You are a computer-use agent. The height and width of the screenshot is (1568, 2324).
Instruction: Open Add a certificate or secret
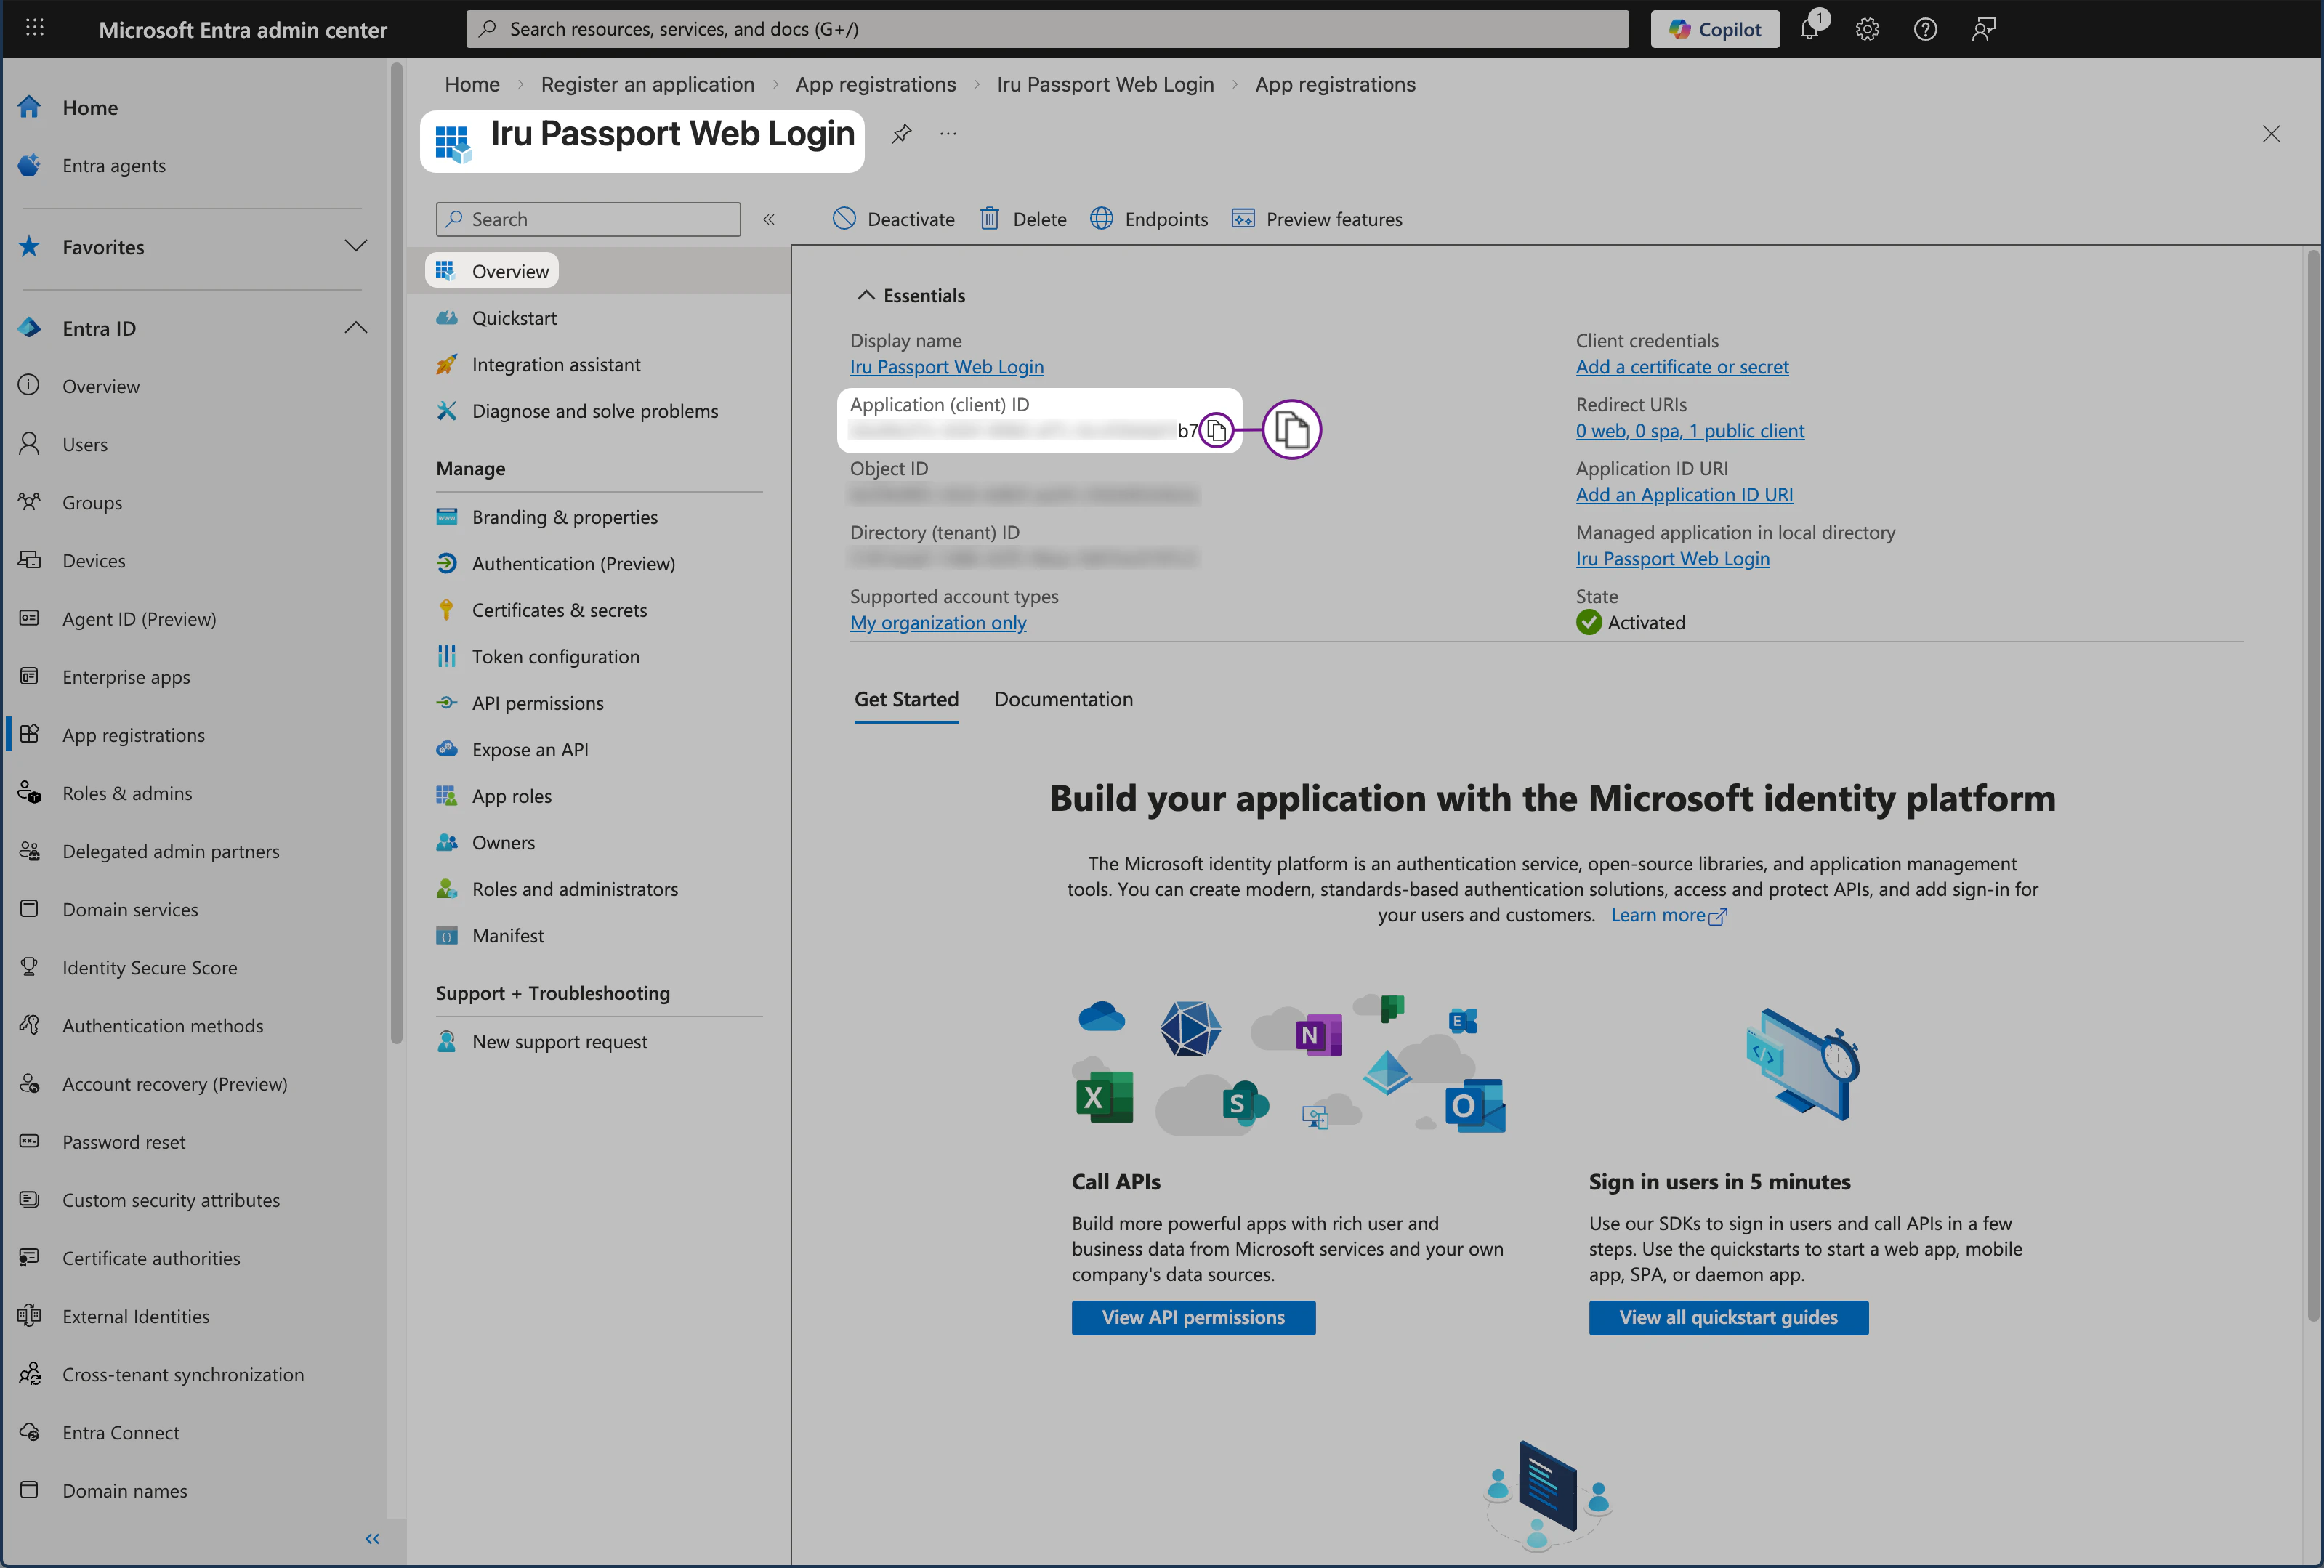point(1682,366)
